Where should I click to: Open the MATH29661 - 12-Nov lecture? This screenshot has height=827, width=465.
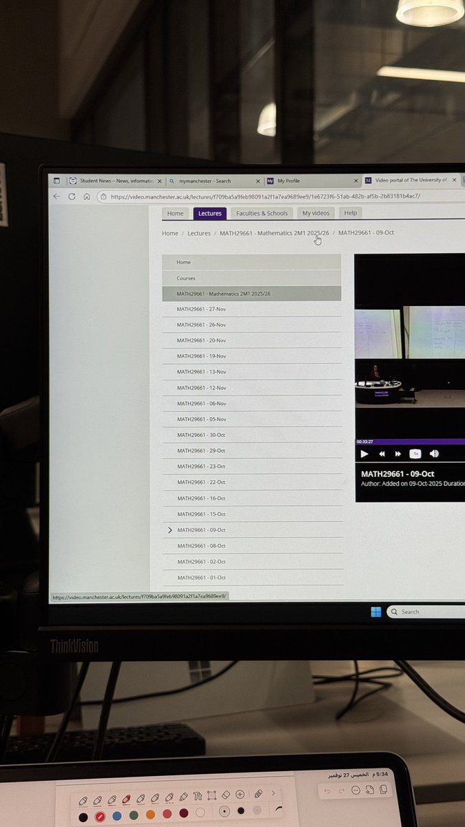pyautogui.click(x=252, y=388)
